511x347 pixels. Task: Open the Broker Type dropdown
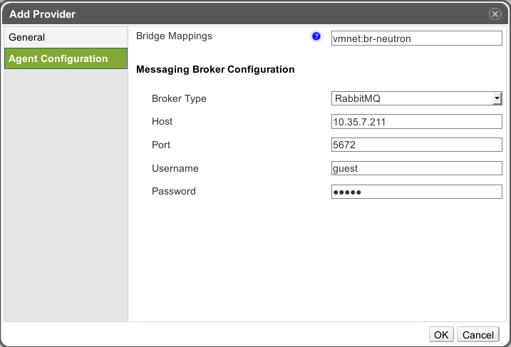pos(417,98)
